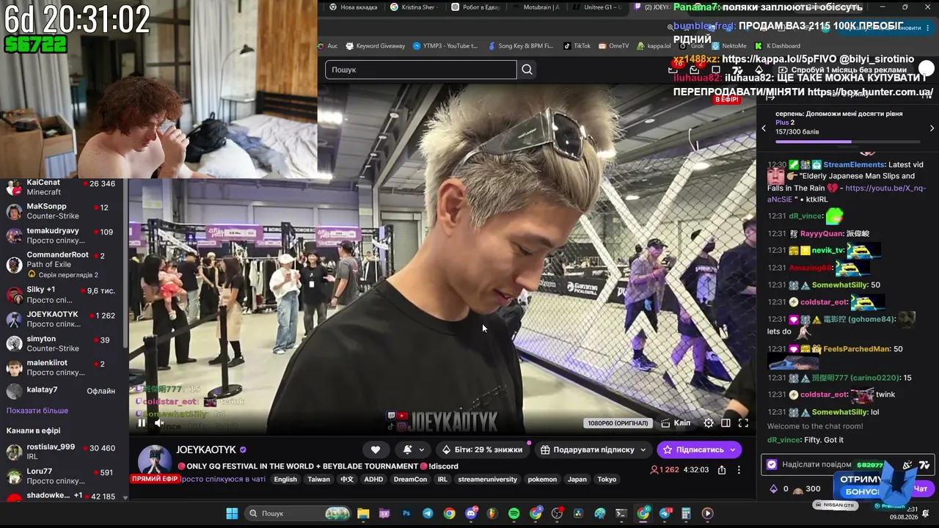This screenshot has height=528, width=939.
Task: Open Discord from the taskbar
Action: click(x=471, y=513)
